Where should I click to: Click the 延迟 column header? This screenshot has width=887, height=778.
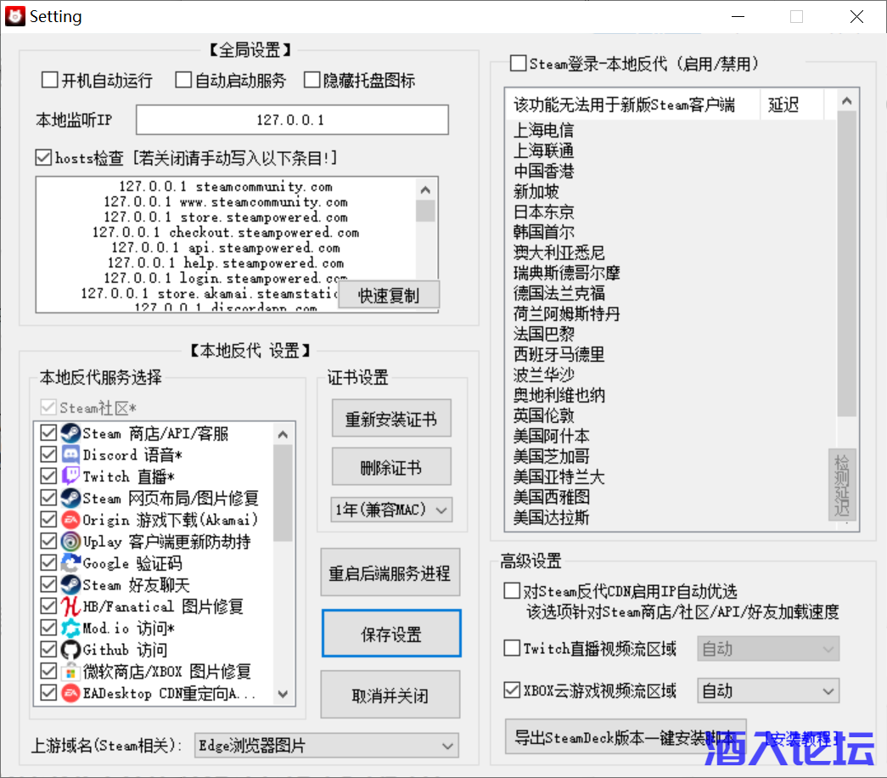(x=791, y=104)
